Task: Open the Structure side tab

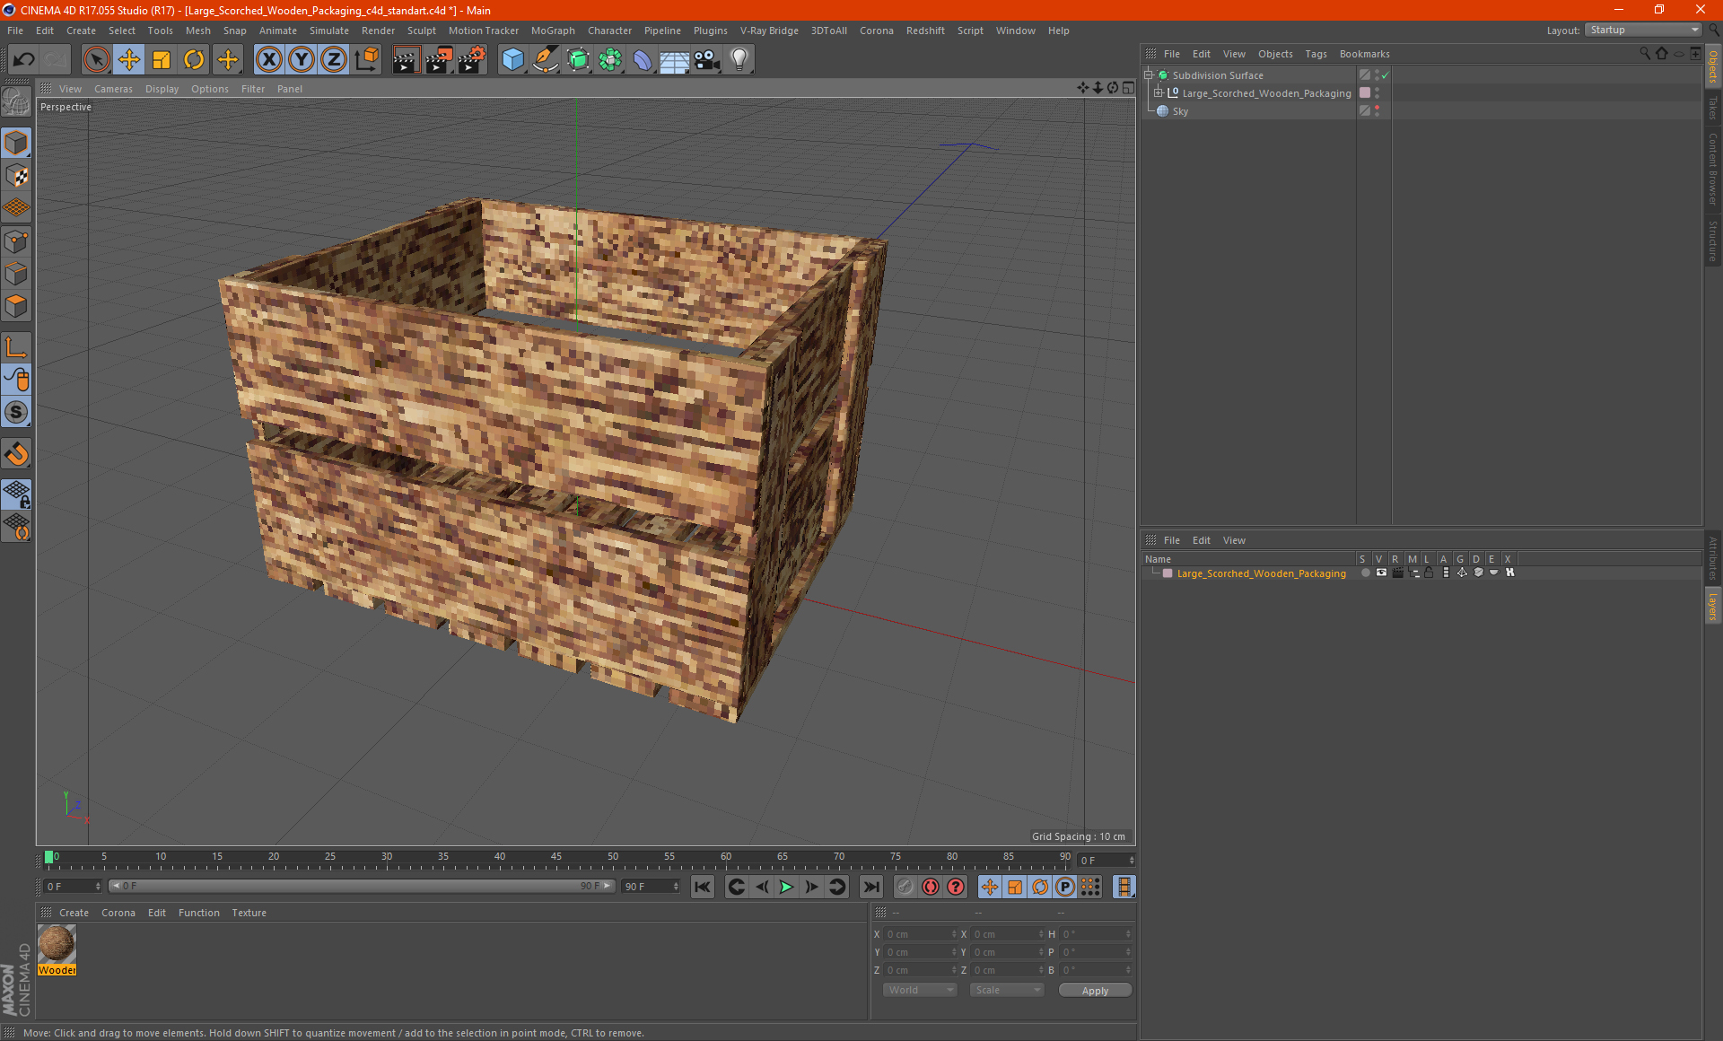Action: point(1712,241)
